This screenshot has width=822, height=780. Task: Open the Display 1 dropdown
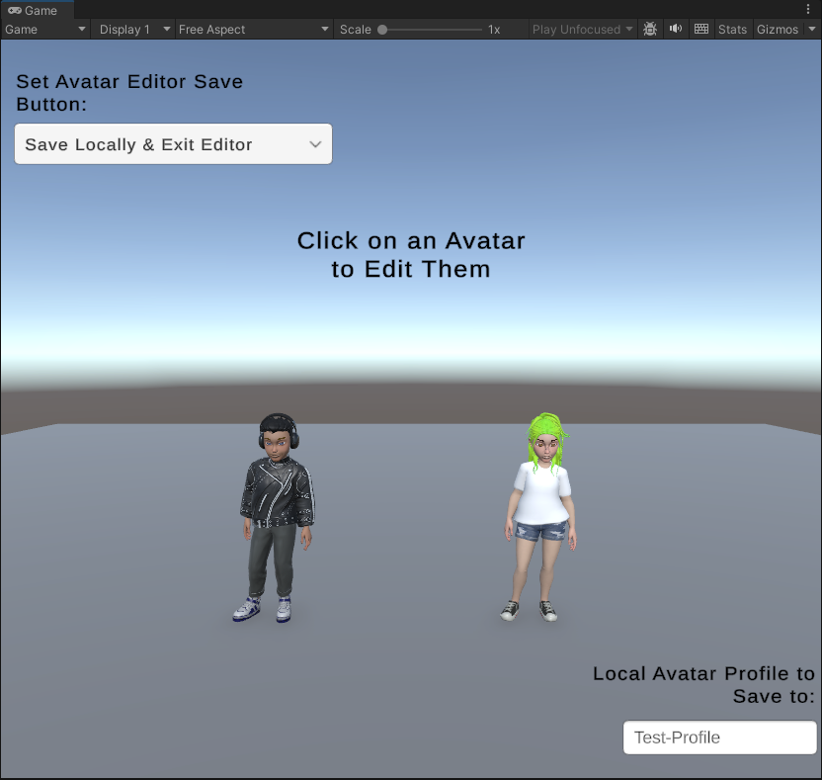tap(134, 30)
